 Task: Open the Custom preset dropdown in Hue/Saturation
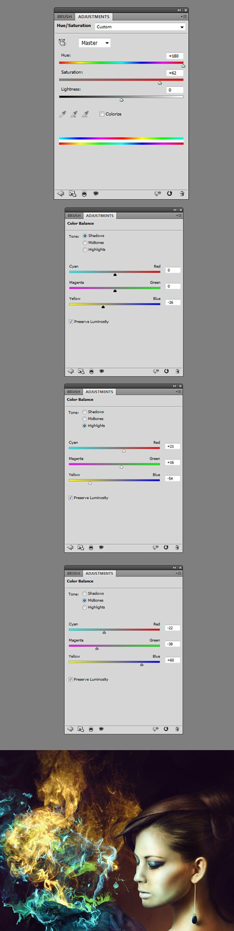(x=140, y=27)
